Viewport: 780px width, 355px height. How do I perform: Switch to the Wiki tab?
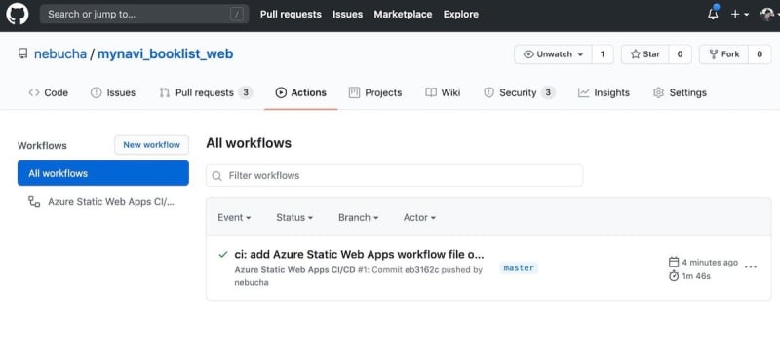(x=443, y=92)
